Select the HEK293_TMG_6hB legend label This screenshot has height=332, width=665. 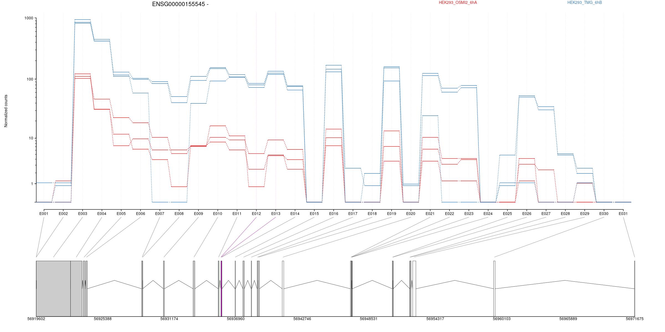[584, 2]
